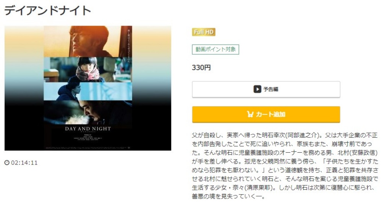Open the 予告編 trailer button

pos(266,89)
